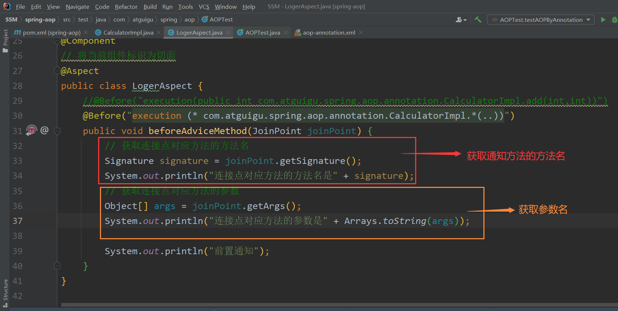Click the @ gutter icon on line 31
This screenshot has width=618, height=311.
pos(45,130)
